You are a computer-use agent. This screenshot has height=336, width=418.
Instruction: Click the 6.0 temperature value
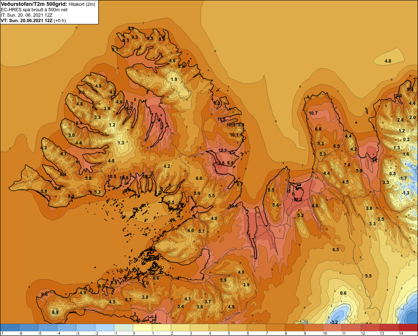point(199,178)
